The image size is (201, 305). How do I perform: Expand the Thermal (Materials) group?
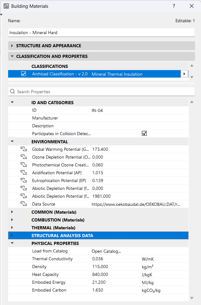click(x=12, y=227)
